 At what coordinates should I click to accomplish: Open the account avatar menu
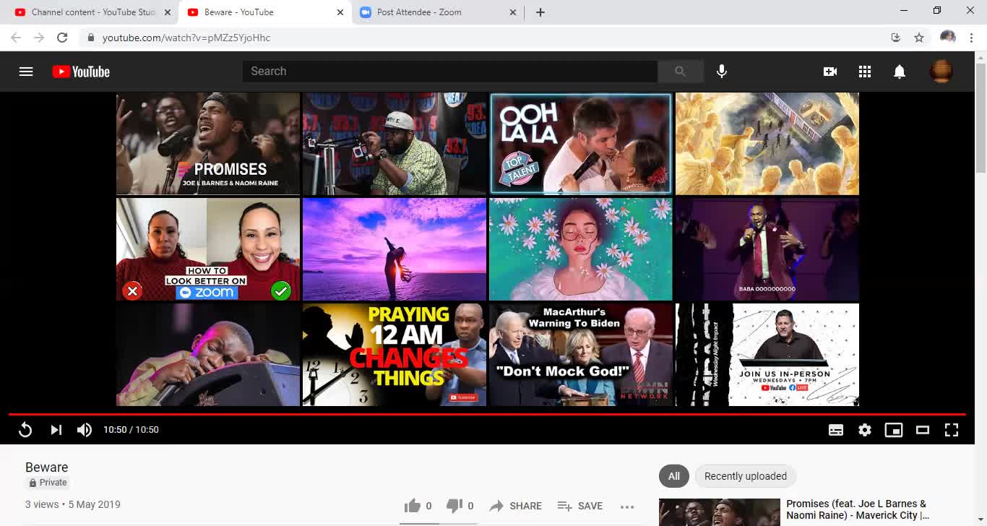[x=941, y=72]
